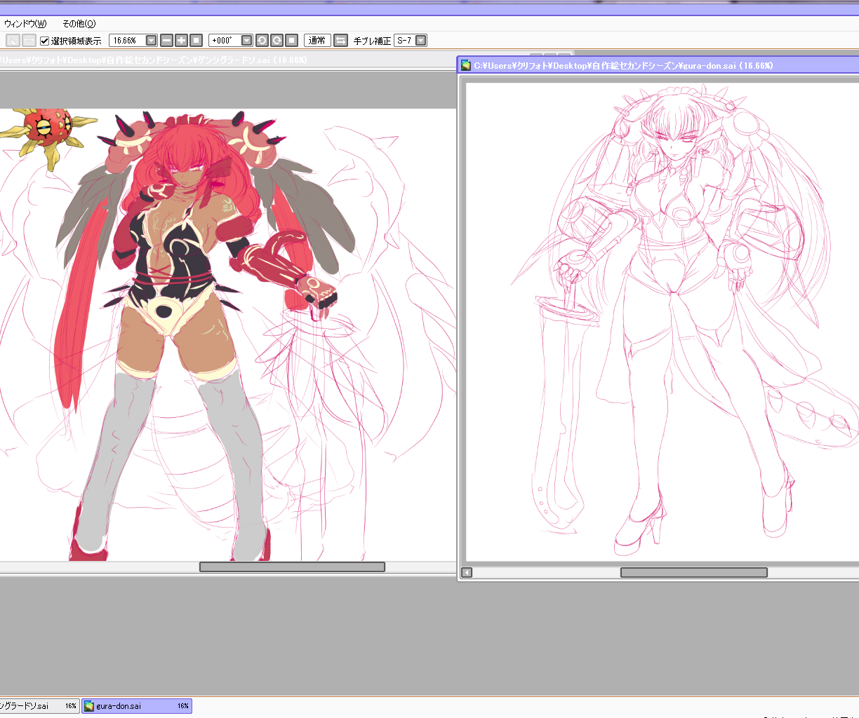Image resolution: width=859 pixels, height=718 pixels.
Task: Rotate canvas view clockwise
Action: coord(277,41)
